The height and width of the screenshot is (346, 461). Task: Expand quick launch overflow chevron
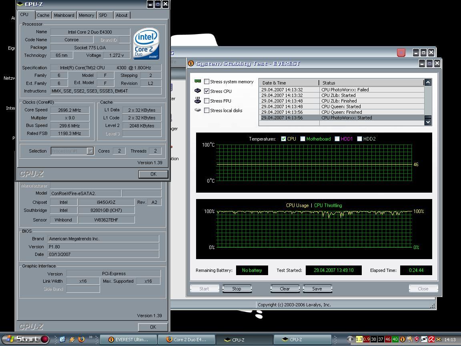pos(90,337)
